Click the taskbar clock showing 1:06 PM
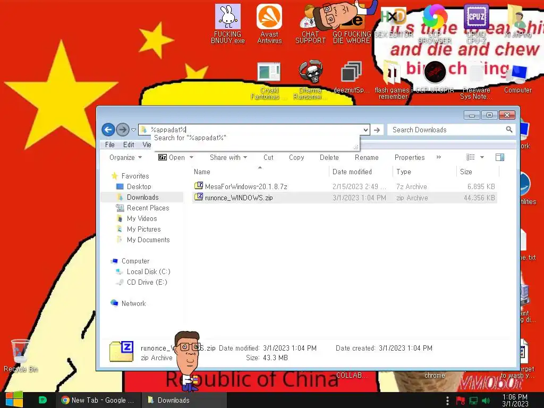Viewport: 544px width, 408px height. 515,400
